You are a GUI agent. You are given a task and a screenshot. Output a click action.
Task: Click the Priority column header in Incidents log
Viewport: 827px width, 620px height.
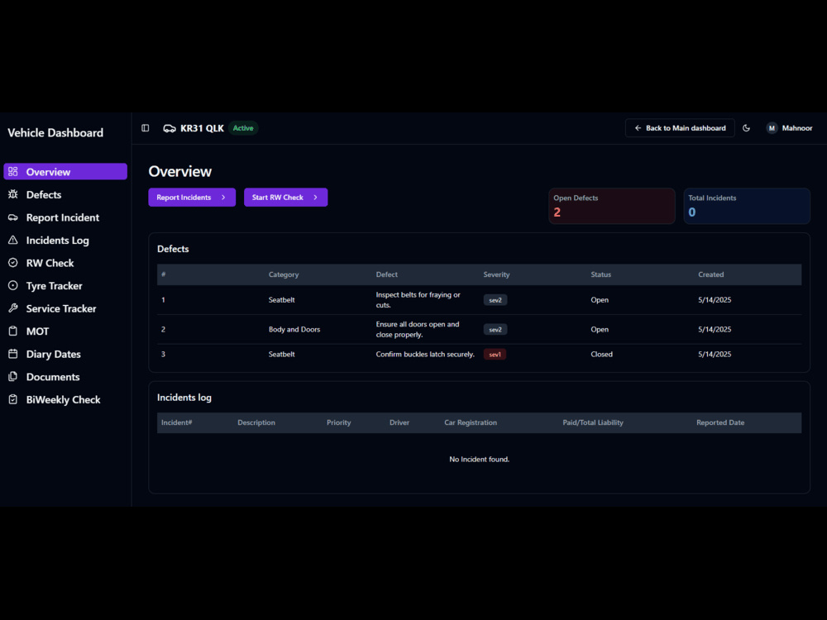pos(338,422)
